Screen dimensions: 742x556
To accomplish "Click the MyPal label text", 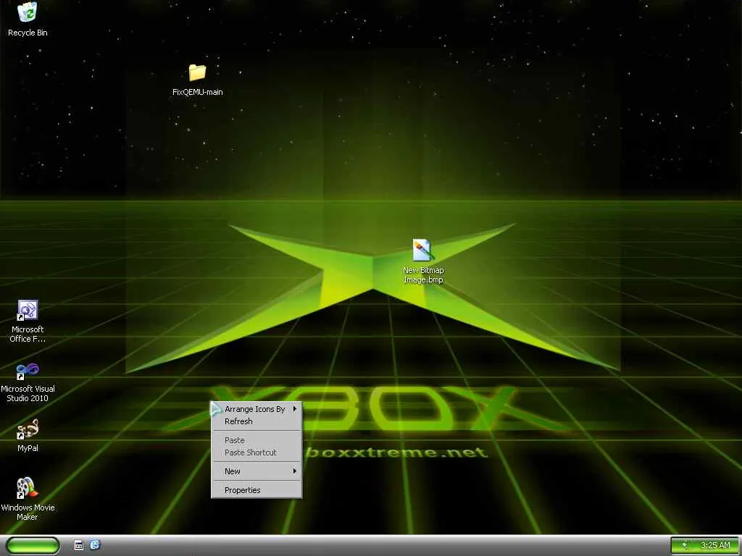I will point(28,448).
